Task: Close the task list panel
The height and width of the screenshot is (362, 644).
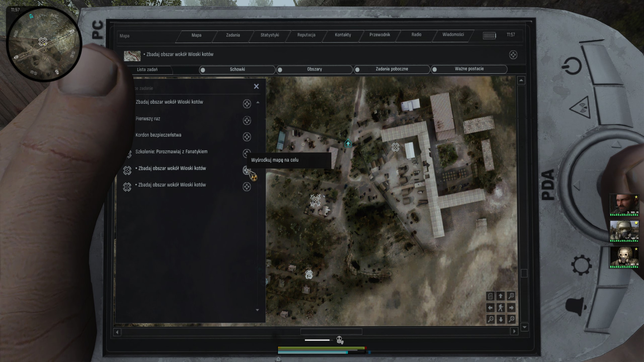Action: [256, 86]
